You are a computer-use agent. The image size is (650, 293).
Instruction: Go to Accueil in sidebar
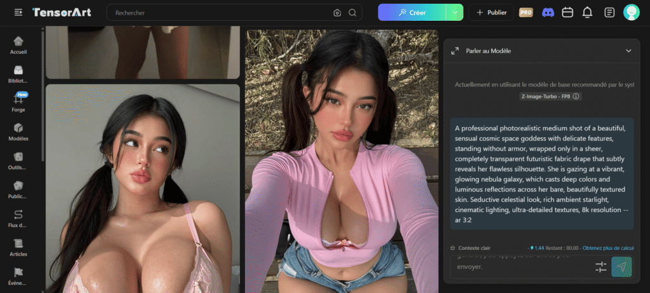point(18,46)
